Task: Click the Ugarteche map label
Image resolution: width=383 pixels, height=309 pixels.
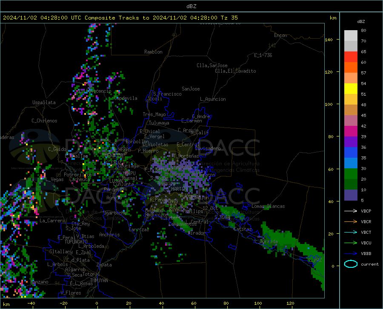Action: pyautogui.click(x=115, y=213)
